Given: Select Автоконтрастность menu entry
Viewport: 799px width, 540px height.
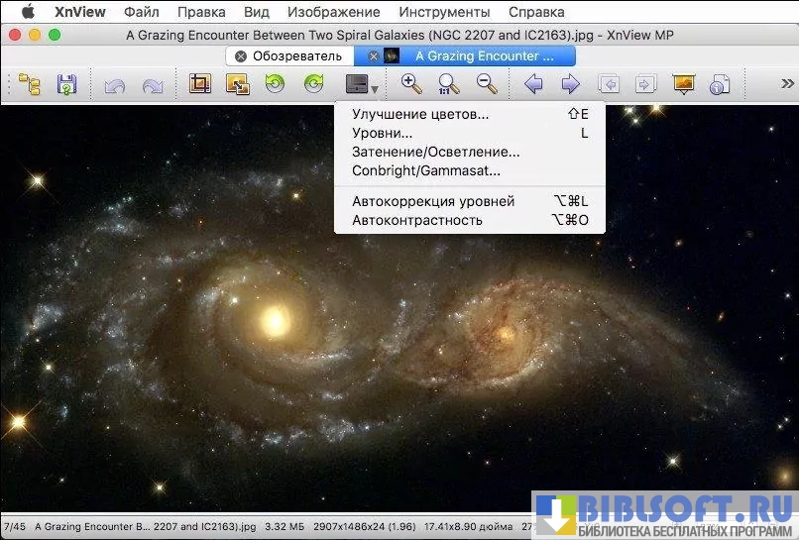Looking at the screenshot, I should [x=416, y=220].
